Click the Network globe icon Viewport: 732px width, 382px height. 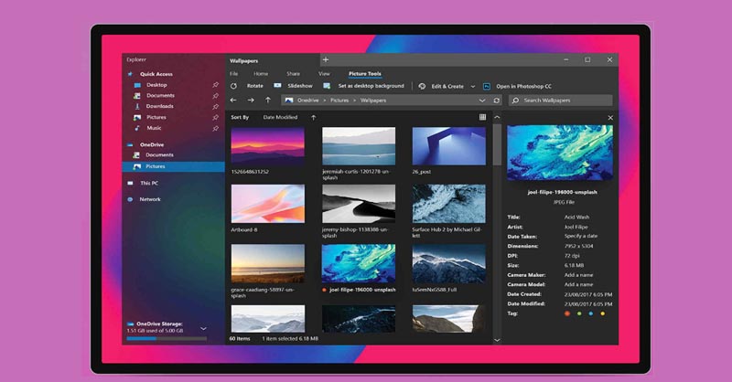tap(130, 199)
